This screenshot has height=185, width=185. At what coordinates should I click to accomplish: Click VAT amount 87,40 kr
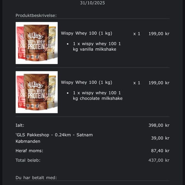[x=160, y=151]
